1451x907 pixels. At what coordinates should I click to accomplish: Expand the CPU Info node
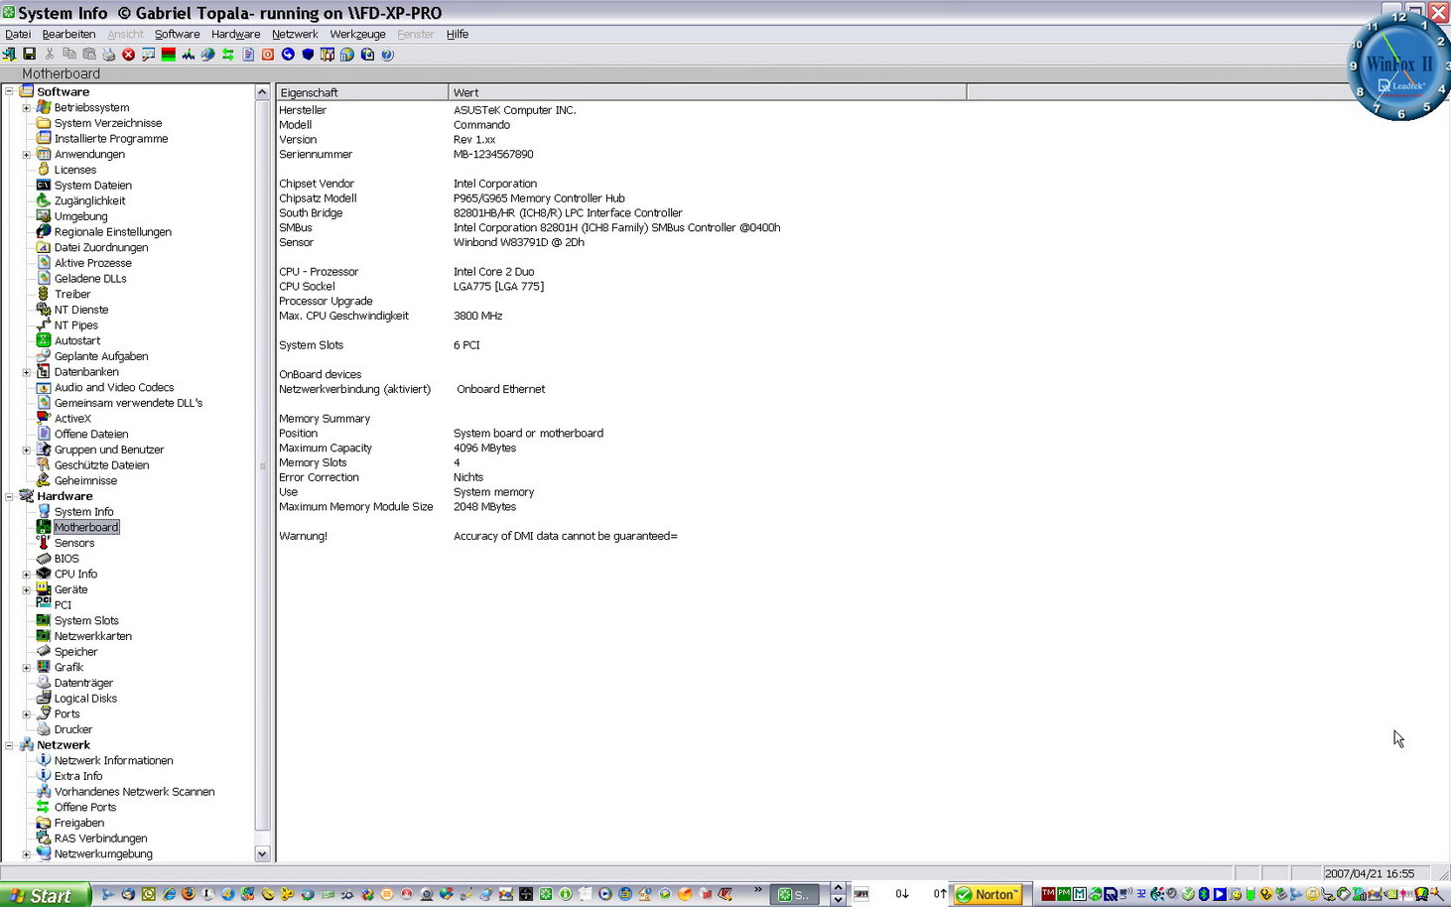[x=27, y=574]
